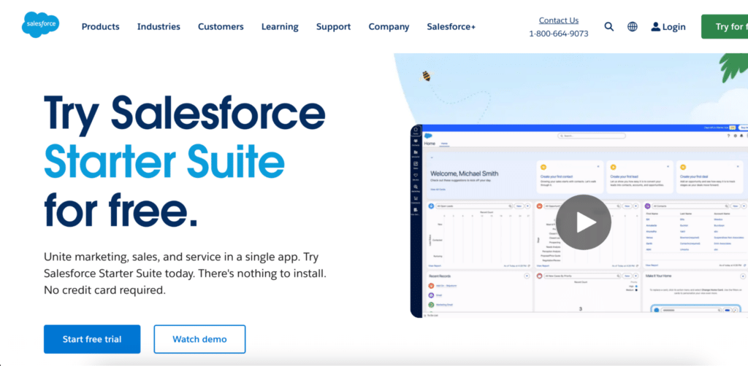Open the Support menu
The image size is (748, 366).
pyautogui.click(x=333, y=27)
